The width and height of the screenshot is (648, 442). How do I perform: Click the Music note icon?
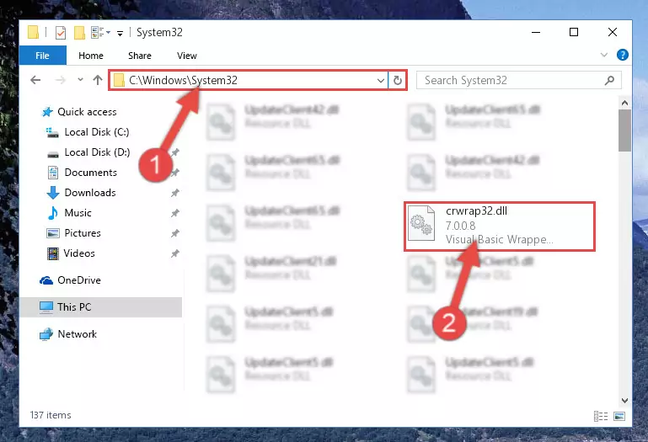[x=52, y=213]
